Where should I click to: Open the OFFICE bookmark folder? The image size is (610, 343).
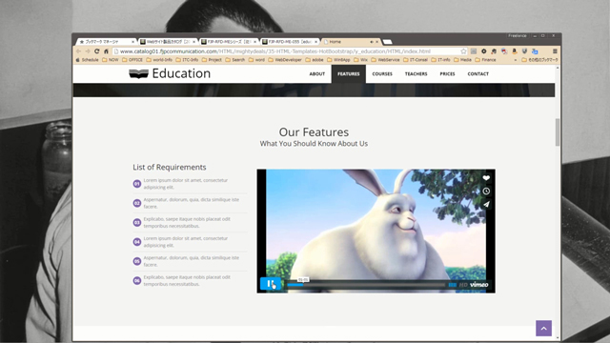coord(132,60)
